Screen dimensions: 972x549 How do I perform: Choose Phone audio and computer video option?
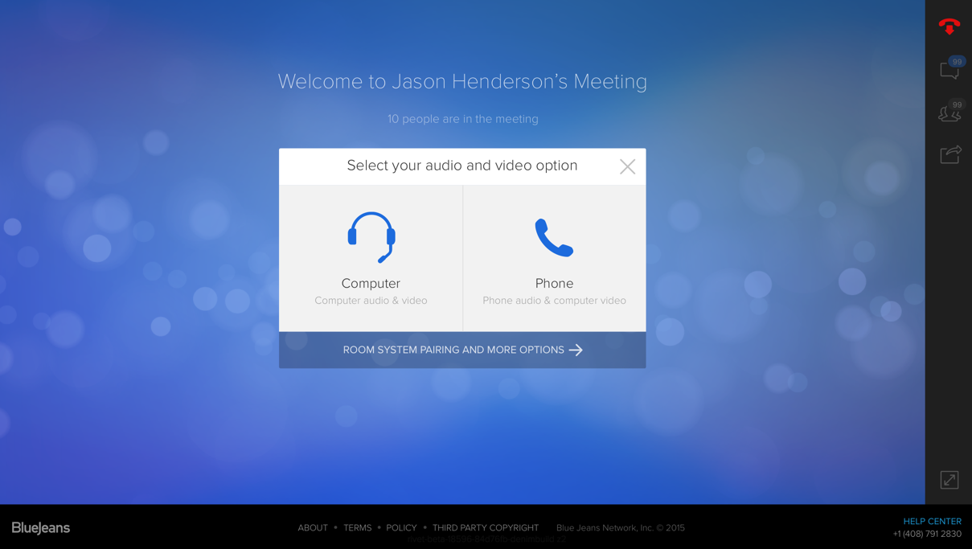(x=554, y=257)
